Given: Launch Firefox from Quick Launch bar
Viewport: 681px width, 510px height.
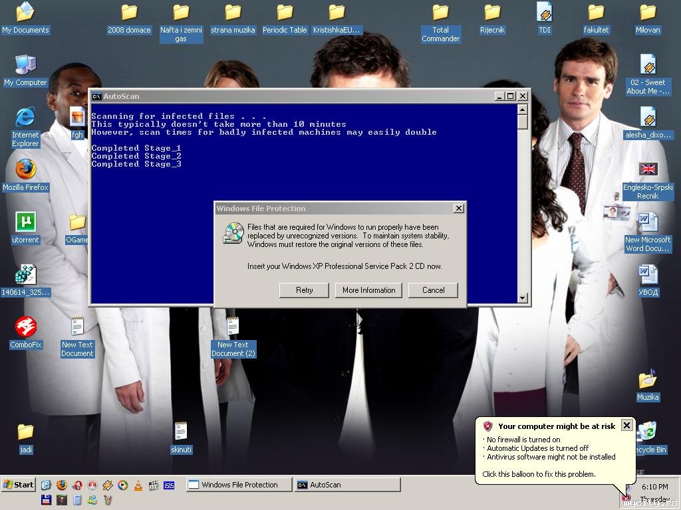Looking at the screenshot, I should (62, 485).
